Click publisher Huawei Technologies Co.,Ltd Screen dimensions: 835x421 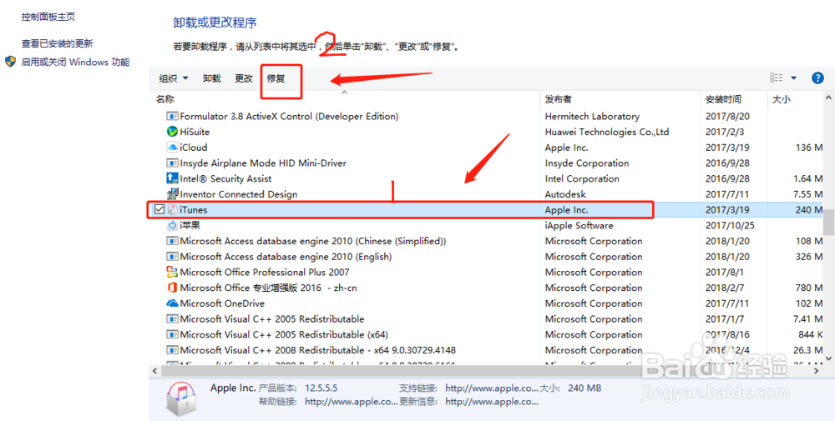[x=607, y=132]
